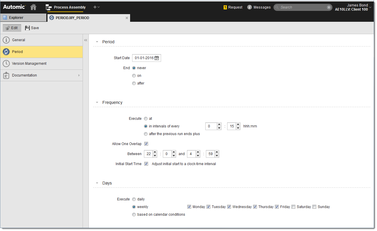Click the Save disk icon
The width and height of the screenshot is (377, 231).
[27, 28]
